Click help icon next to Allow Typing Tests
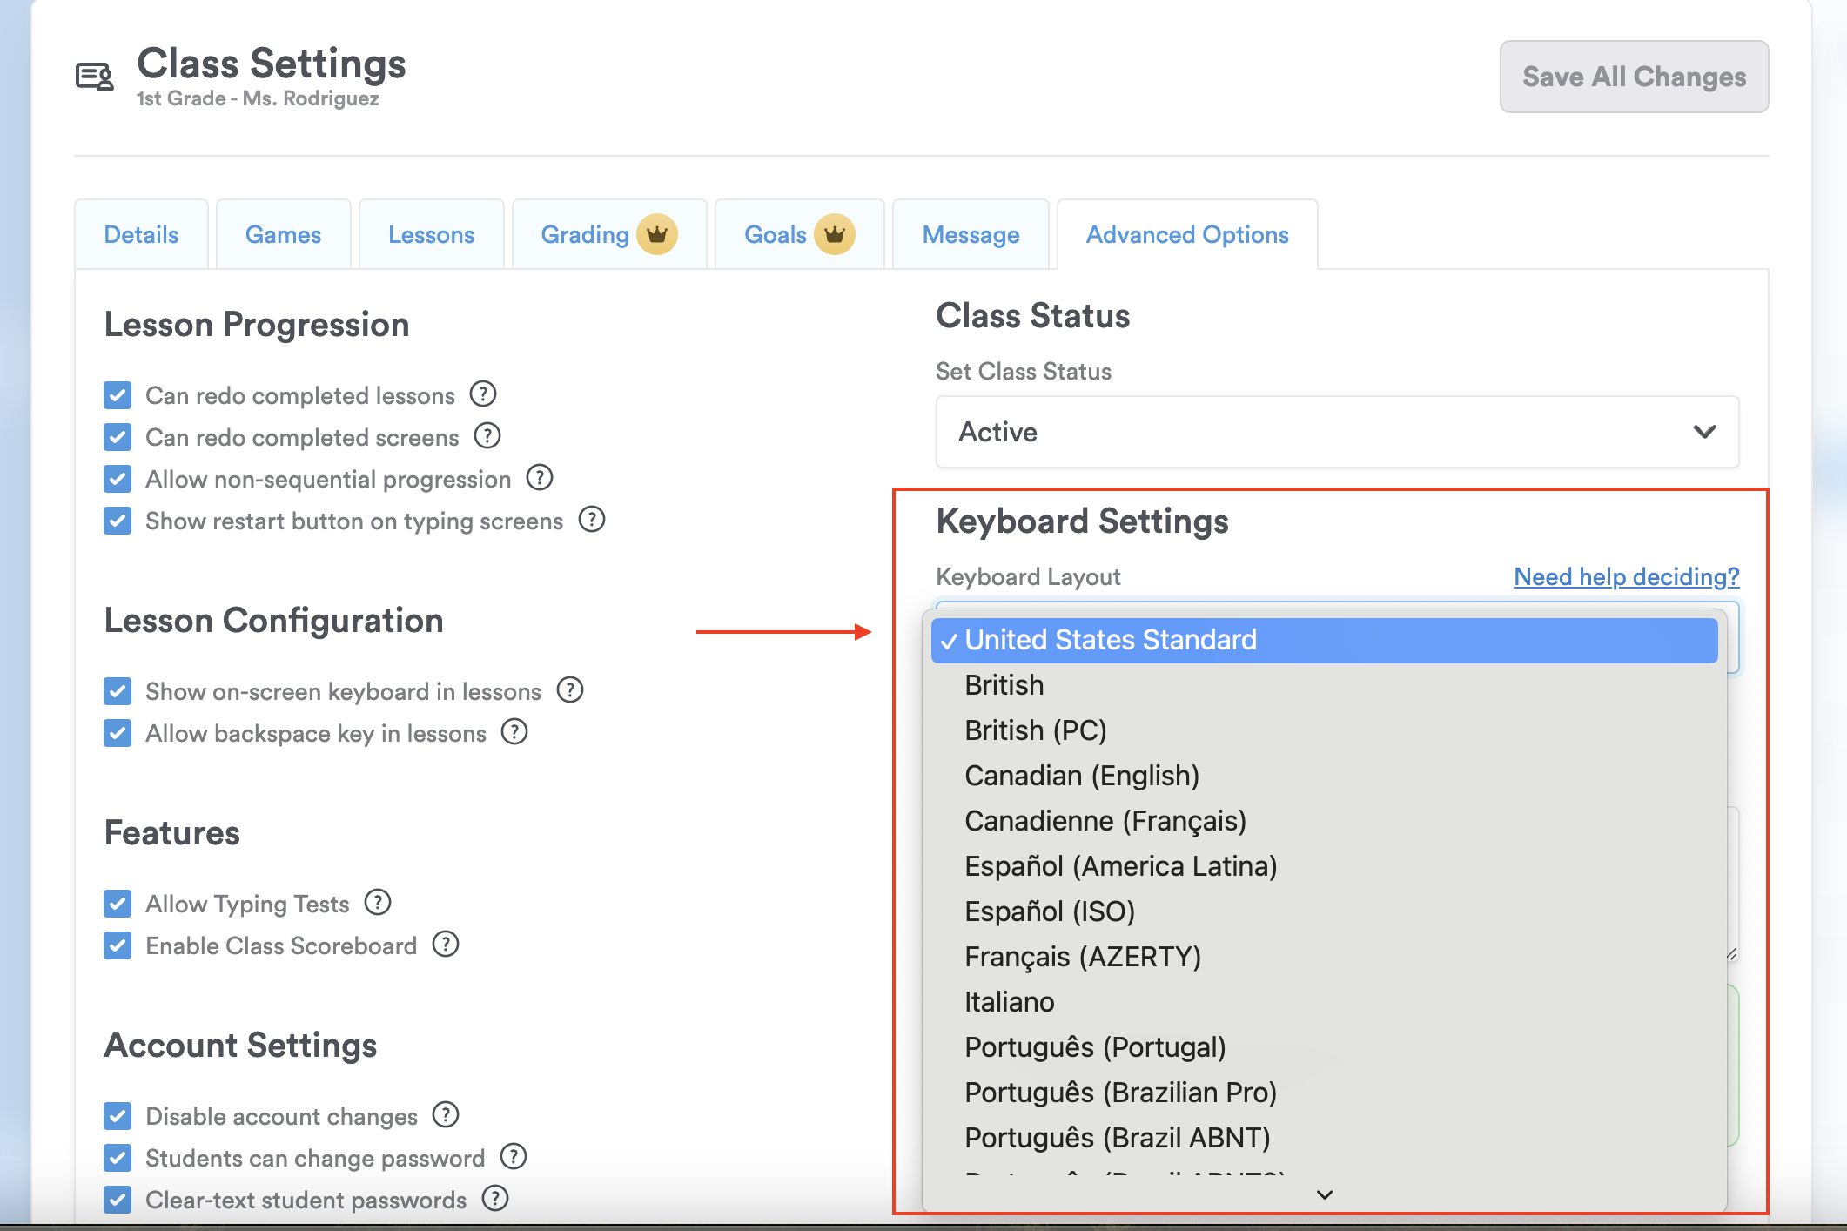This screenshot has width=1847, height=1231. pyautogui.click(x=378, y=903)
